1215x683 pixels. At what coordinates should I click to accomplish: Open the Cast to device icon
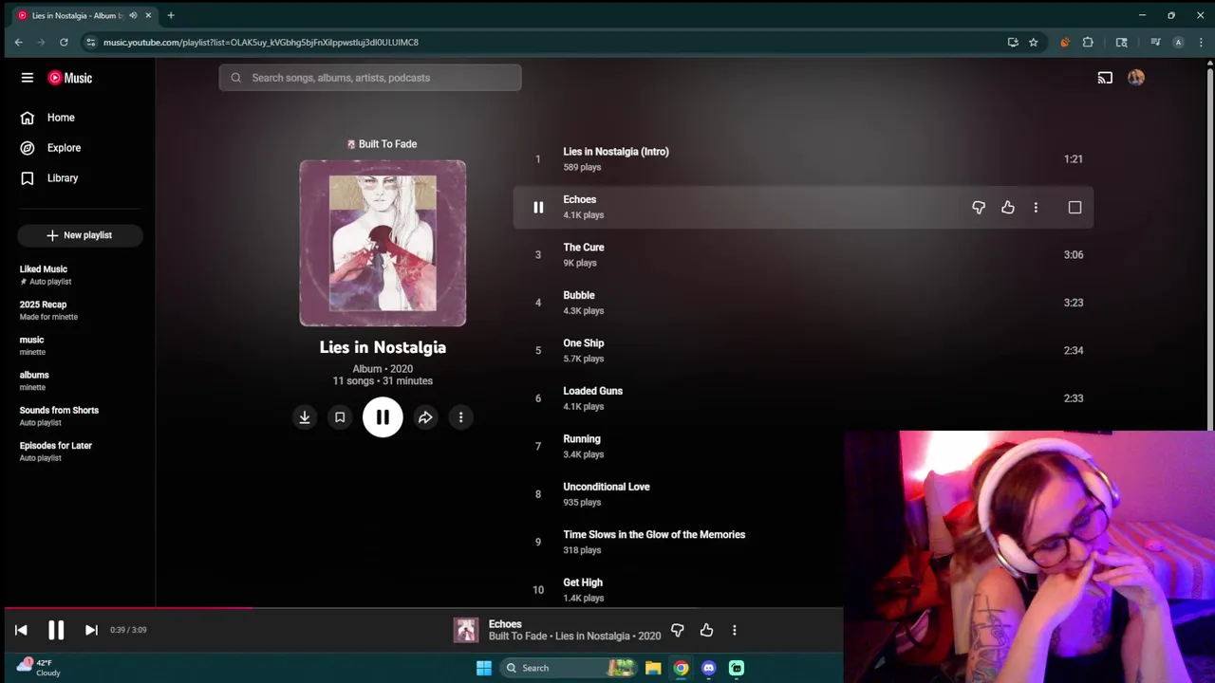[x=1105, y=78]
